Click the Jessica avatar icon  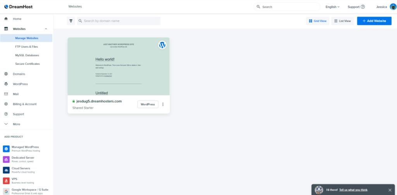[393, 7]
